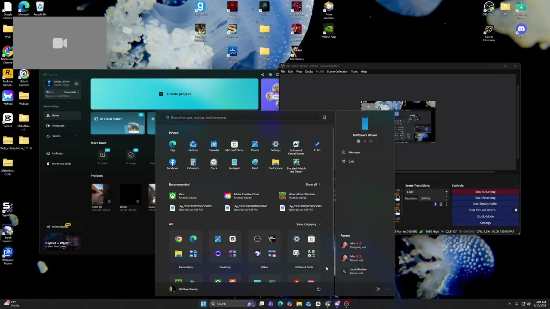Show hidden system tray icons
The width and height of the screenshot is (550, 309).
510,304
